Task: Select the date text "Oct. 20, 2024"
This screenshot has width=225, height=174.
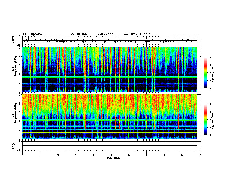Action: pos(79,34)
